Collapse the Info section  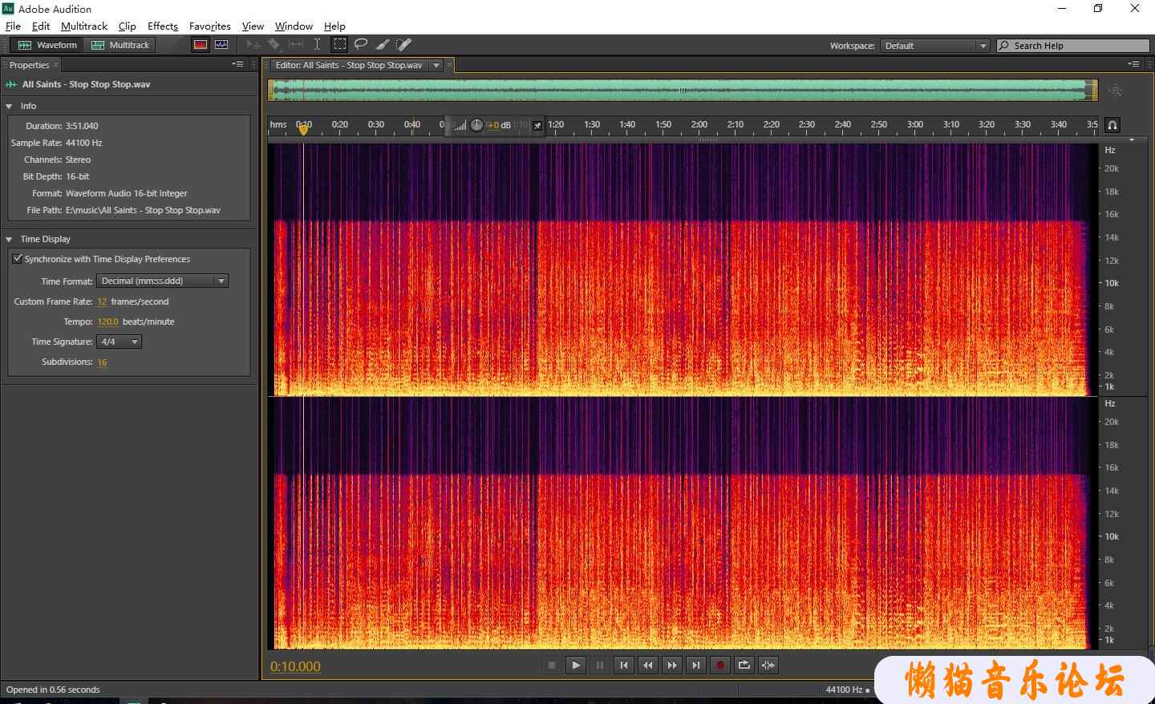pos(9,106)
